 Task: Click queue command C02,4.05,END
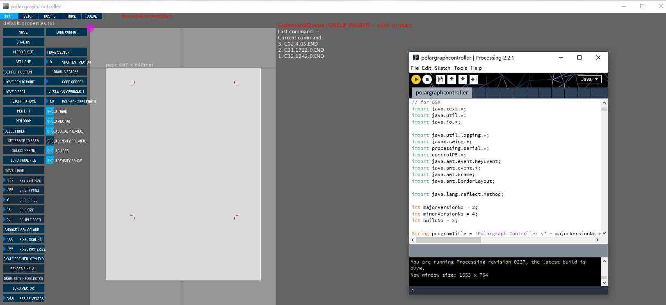298,44
